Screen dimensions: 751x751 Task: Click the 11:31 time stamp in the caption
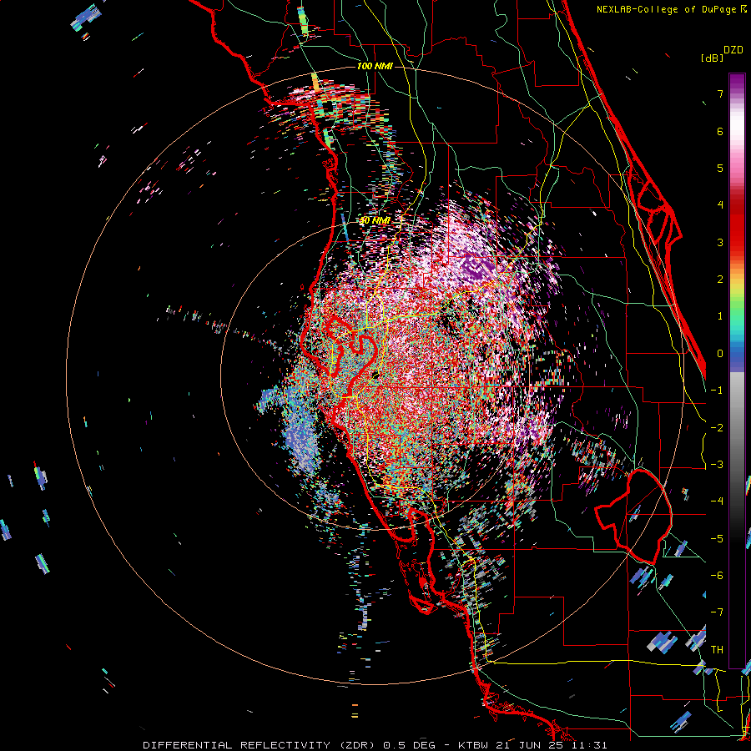click(590, 745)
